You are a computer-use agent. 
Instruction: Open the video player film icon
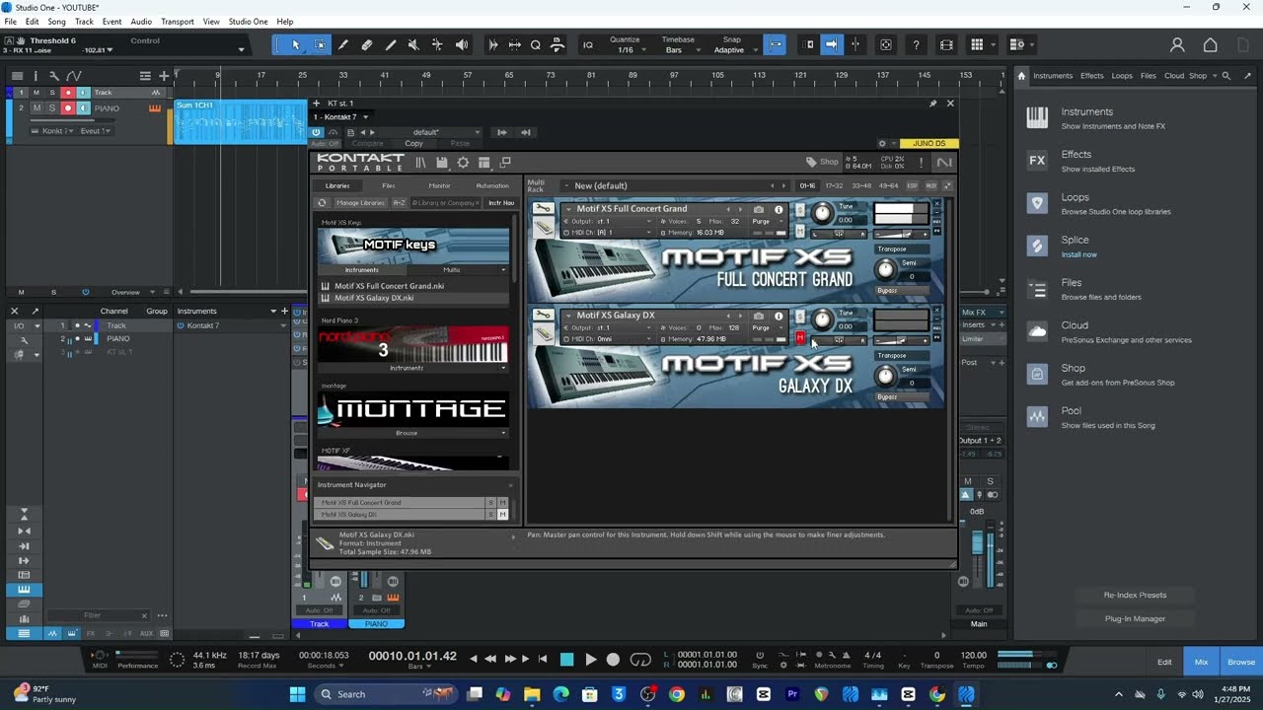tap(946, 44)
